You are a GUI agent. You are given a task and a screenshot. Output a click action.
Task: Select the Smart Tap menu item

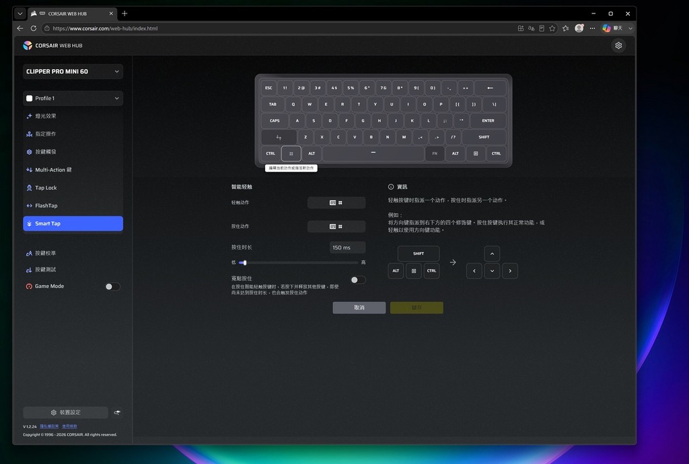coord(73,223)
